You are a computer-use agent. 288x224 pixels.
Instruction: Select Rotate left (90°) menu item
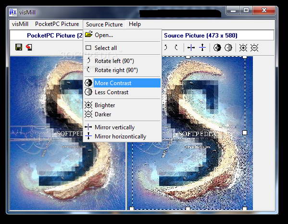coord(122,61)
